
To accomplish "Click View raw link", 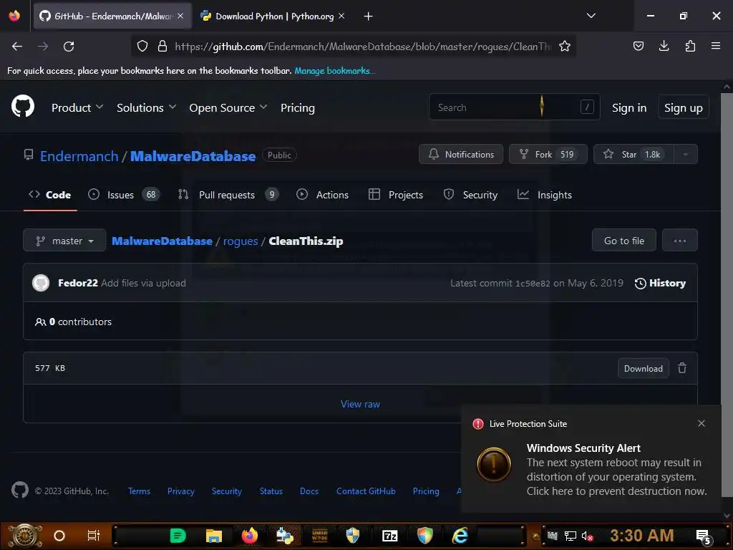I will (360, 404).
